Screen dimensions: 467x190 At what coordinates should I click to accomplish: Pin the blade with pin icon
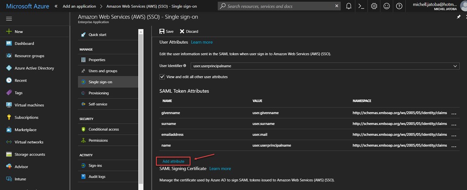459,17
